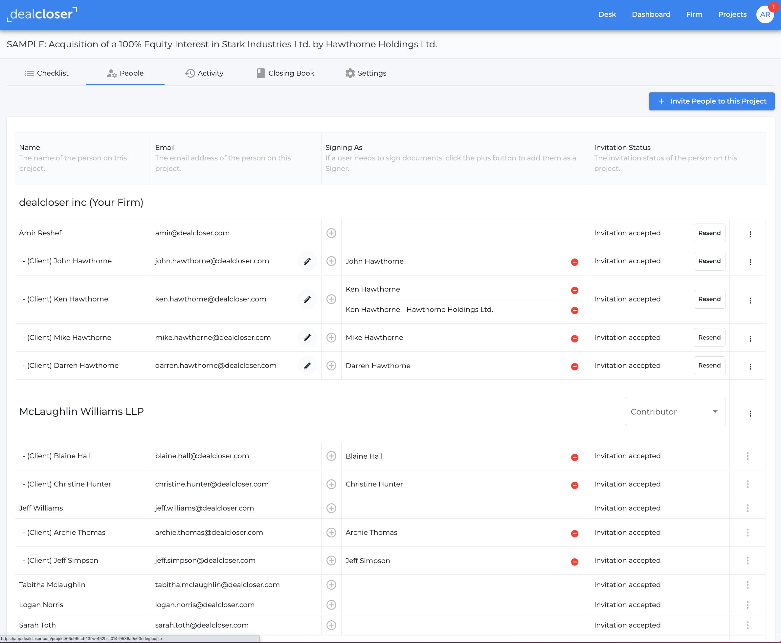The image size is (781, 643).
Task: Resend invitation to Darren Hawthorne
Action: click(x=709, y=366)
